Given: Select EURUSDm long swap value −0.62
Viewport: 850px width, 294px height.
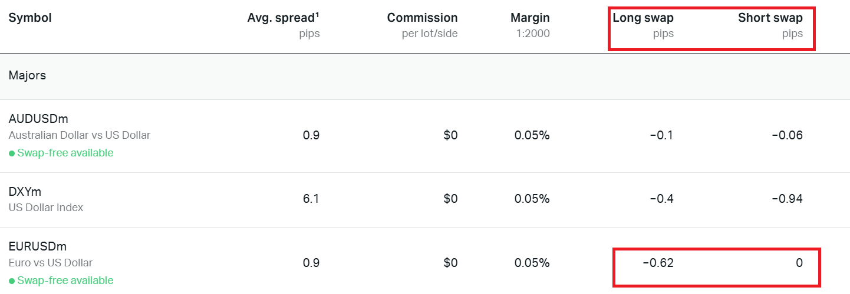Looking at the screenshot, I should 658,263.
